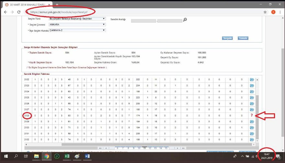
Task: Launch Word from the taskbar
Action: tap(87, 156)
